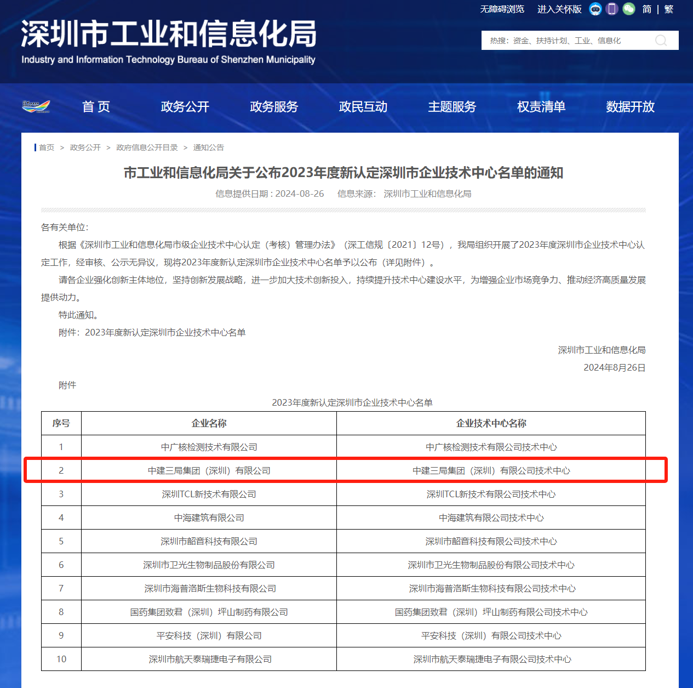Open the 政务服务 navigation menu
The image size is (693, 688).
[274, 107]
